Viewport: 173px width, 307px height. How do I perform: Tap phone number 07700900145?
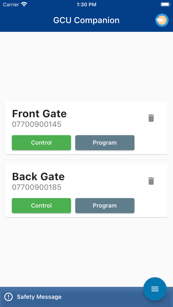[x=37, y=124]
